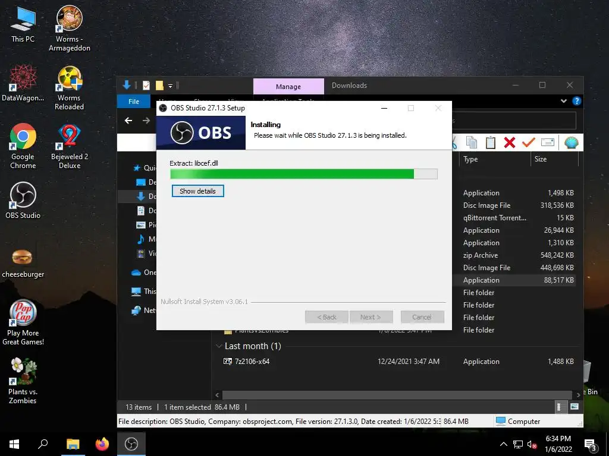This screenshot has width=609, height=456.
Task: Click the Properties icon in Quick Access Toolbar
Action: (x=146, y=85)
